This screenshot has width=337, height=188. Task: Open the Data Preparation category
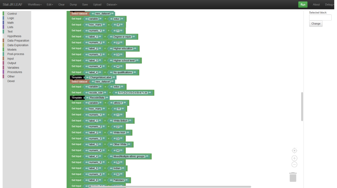click(x=18, y=40)
